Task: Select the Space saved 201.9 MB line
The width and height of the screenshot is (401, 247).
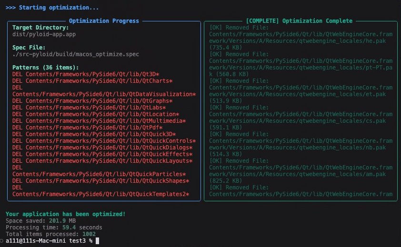Action: (x=40, y=221)
